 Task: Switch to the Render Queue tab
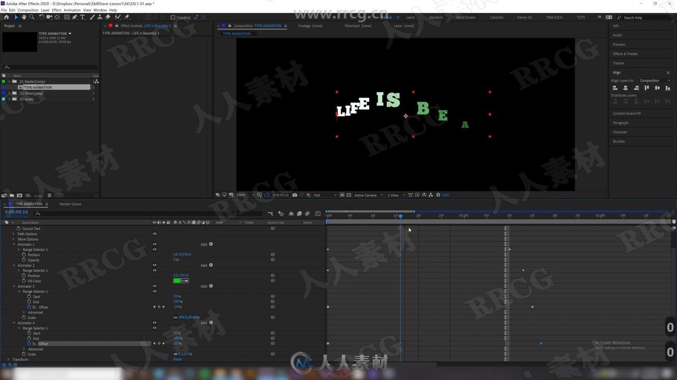(70, 204)
